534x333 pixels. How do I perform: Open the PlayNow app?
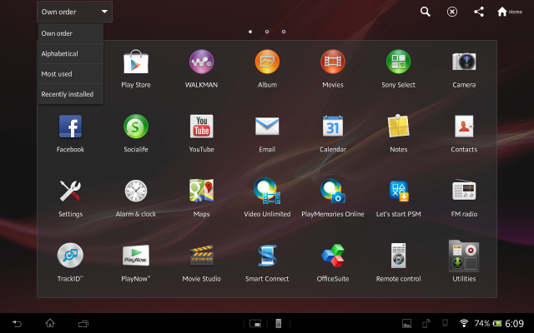pyautogui.click(x=136, y=263)
